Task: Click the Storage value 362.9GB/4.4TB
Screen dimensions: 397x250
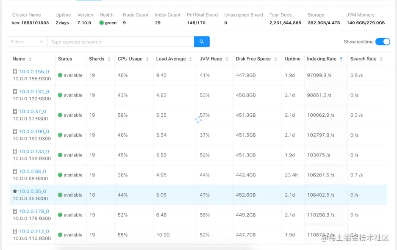Action: coord(324,23)
